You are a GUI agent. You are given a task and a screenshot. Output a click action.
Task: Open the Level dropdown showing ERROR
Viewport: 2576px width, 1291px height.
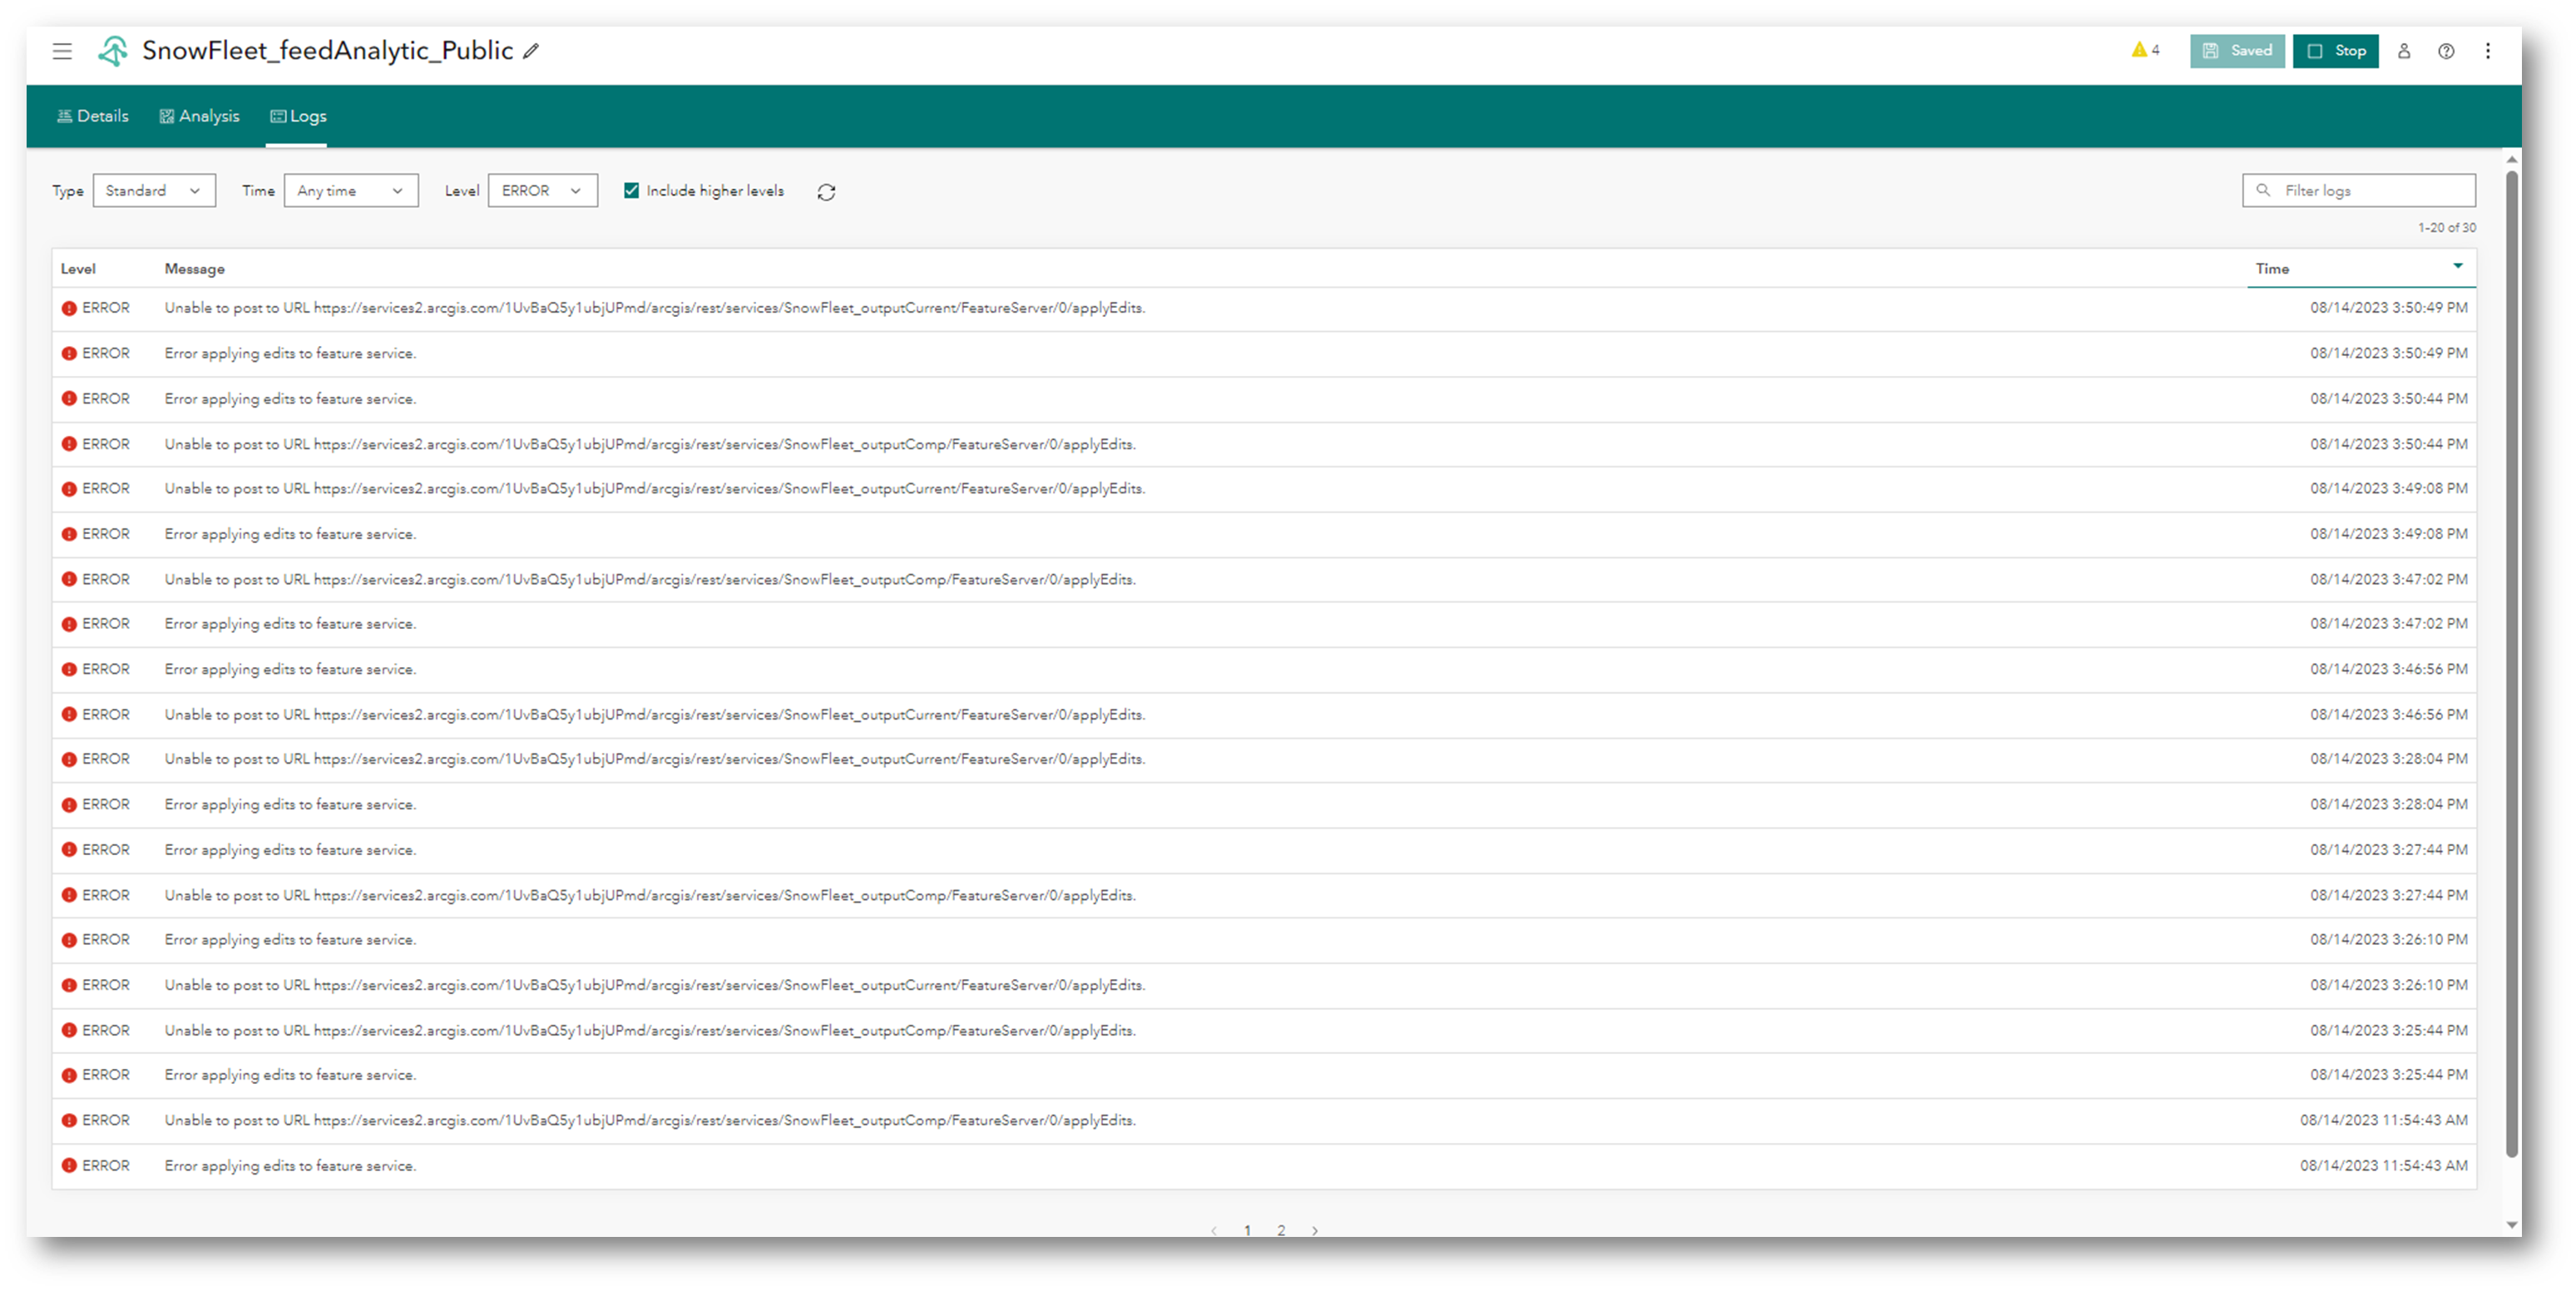[x=542, y=190]
